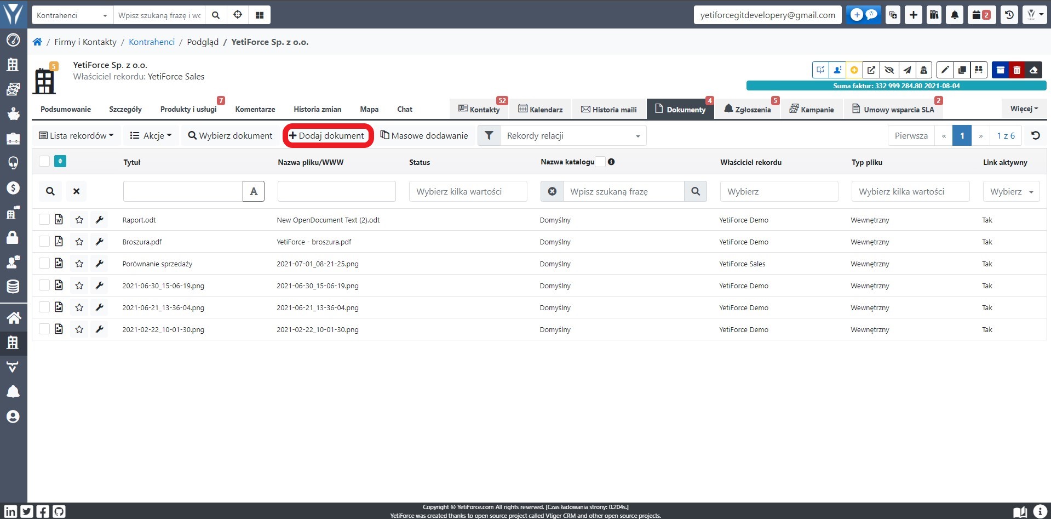Viewport: 1051px width, 519px height.
Task: Open recent activity history icon
Action: [x=1009, y=15]
